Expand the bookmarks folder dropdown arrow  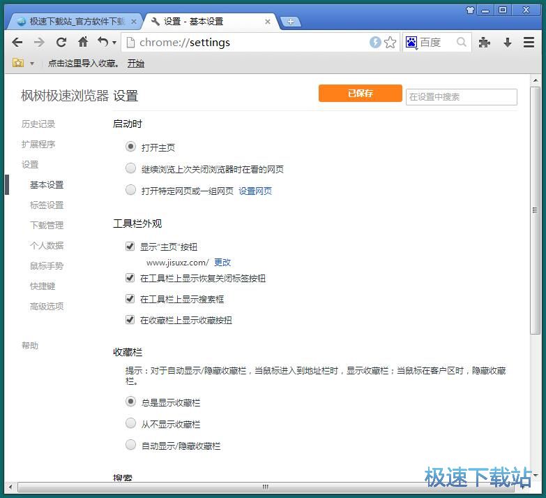31,64
